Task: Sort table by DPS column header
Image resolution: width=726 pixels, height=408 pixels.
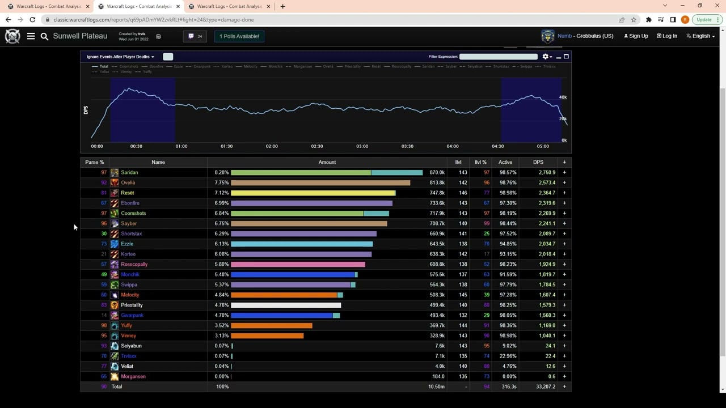Action: pos(538,162)
